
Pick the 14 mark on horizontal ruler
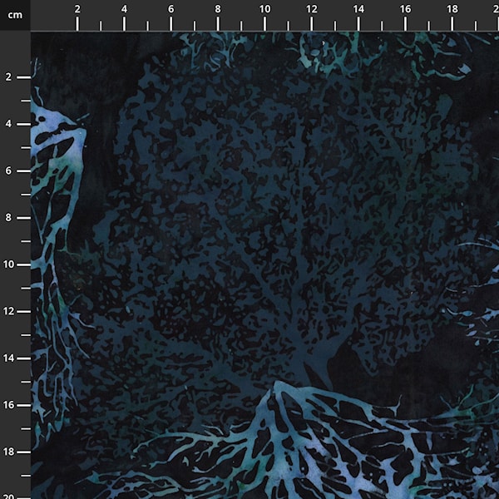[358, 8]
